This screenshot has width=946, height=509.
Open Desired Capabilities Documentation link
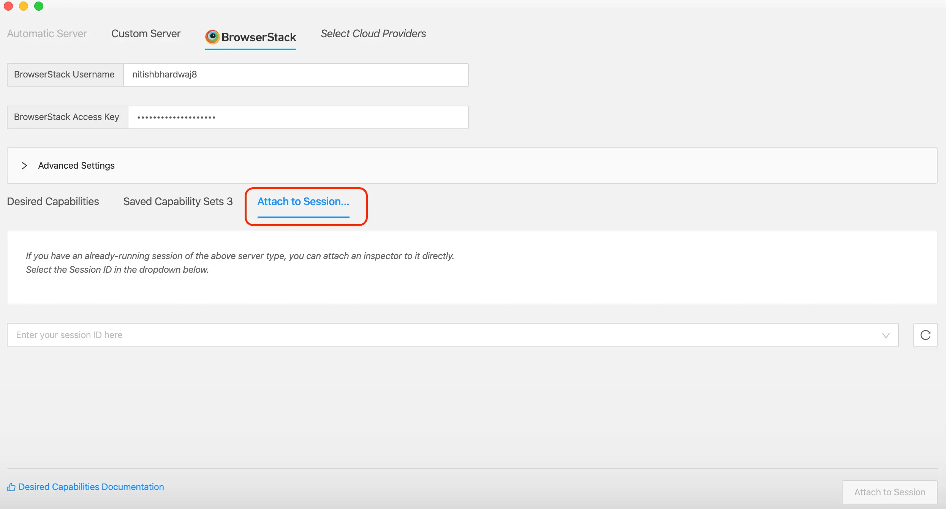(x=91, y=487)
